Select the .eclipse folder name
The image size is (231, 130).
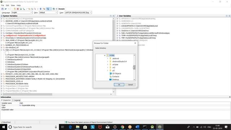(115, 65)
